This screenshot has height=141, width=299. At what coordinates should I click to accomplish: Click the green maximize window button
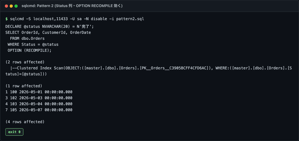16,6
